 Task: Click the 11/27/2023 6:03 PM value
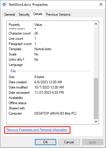49,93
